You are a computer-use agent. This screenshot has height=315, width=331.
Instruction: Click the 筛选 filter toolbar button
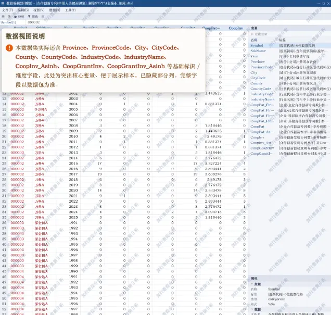pyautogui.click(x=33, y=17)
